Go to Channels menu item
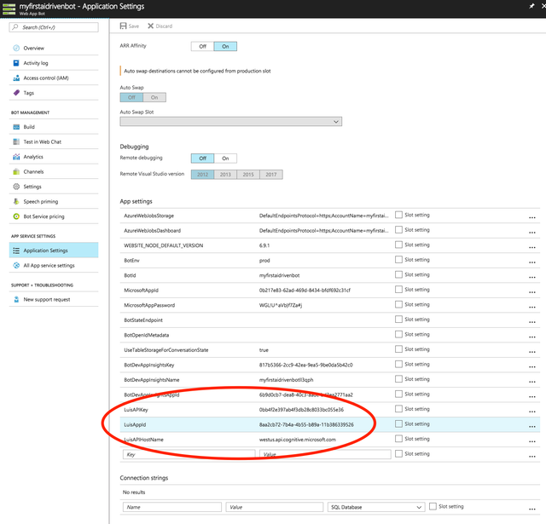The width and height of the screenshot is (546, 524). click(54, 172)
